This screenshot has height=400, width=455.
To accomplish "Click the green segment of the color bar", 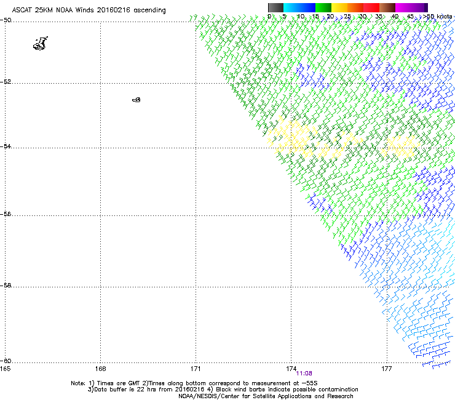I will point(323,7).
